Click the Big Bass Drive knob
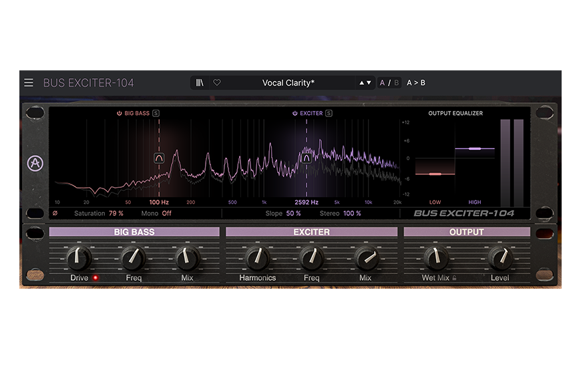 pyautogui.click(x=79, y=257)
